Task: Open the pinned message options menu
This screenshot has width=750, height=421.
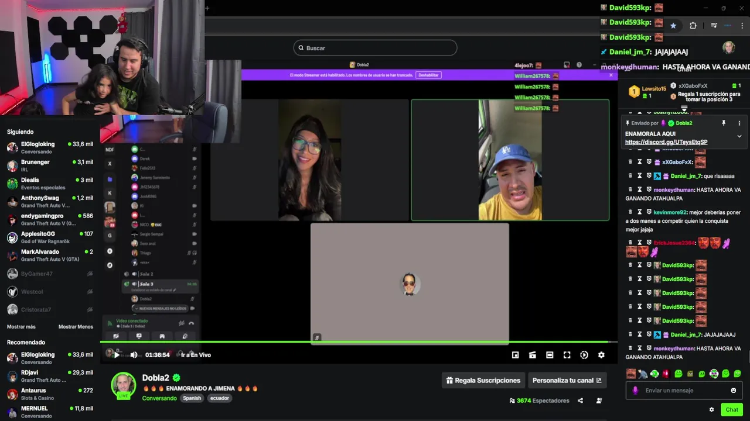Action: pyautogui.click(x=739, y=123)
